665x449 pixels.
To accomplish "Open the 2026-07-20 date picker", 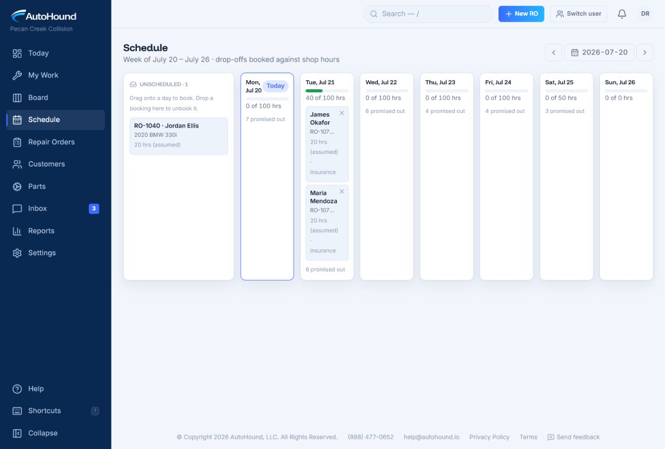I will coord(599,52).
